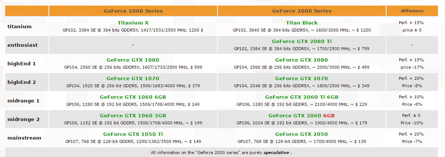The image size is (445, 157).
Task: Select the titanium row label
Action: (x=20, y=26)
